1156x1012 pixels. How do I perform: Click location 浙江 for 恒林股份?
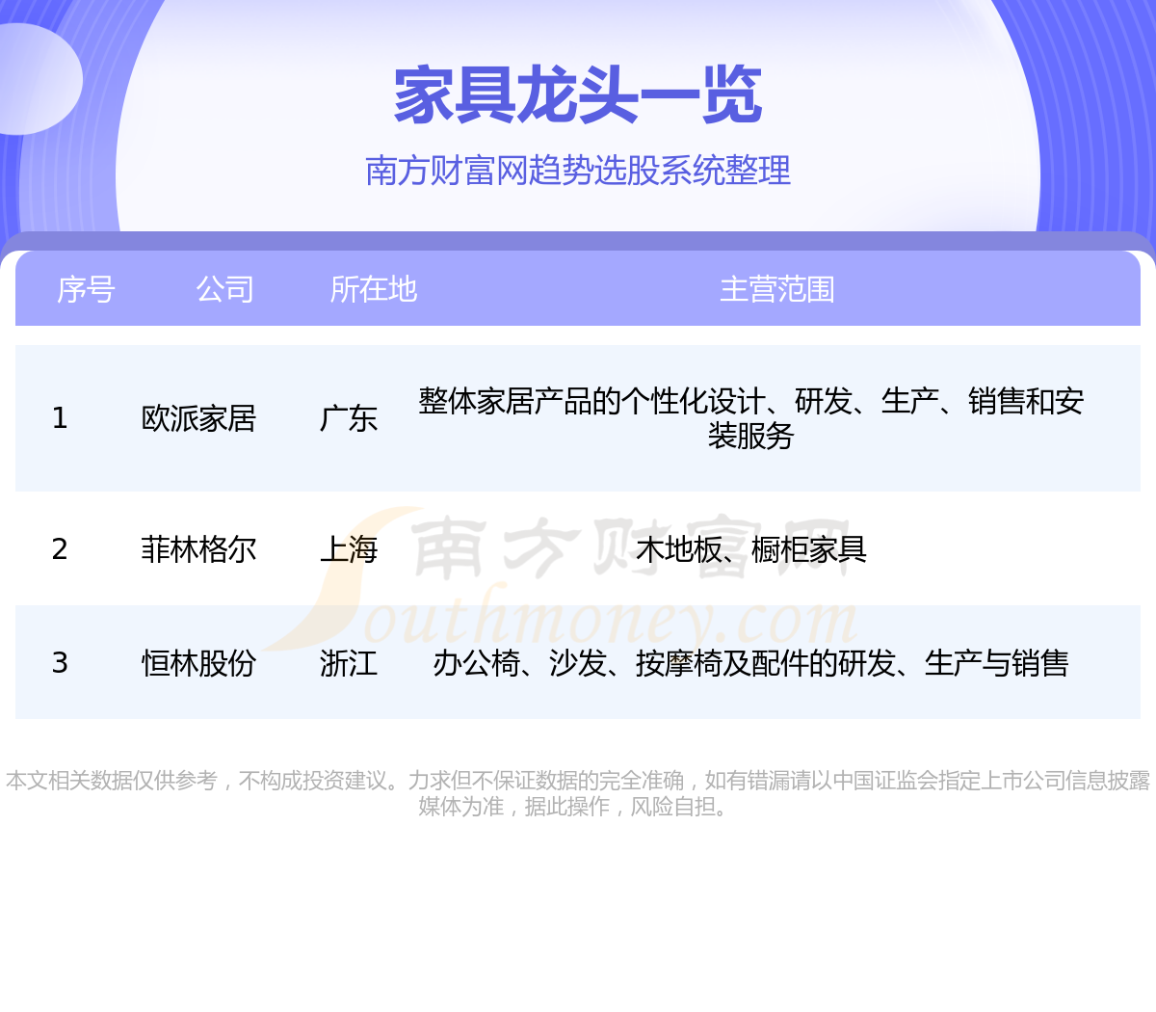coord(349,663)
